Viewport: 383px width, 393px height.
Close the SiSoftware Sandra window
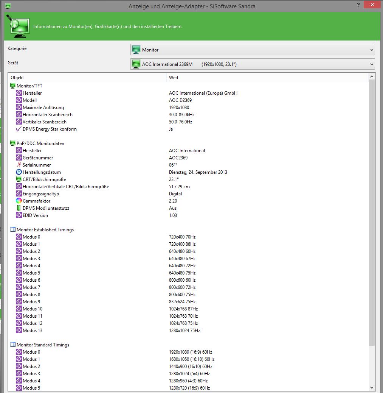[x=372, y=5]
